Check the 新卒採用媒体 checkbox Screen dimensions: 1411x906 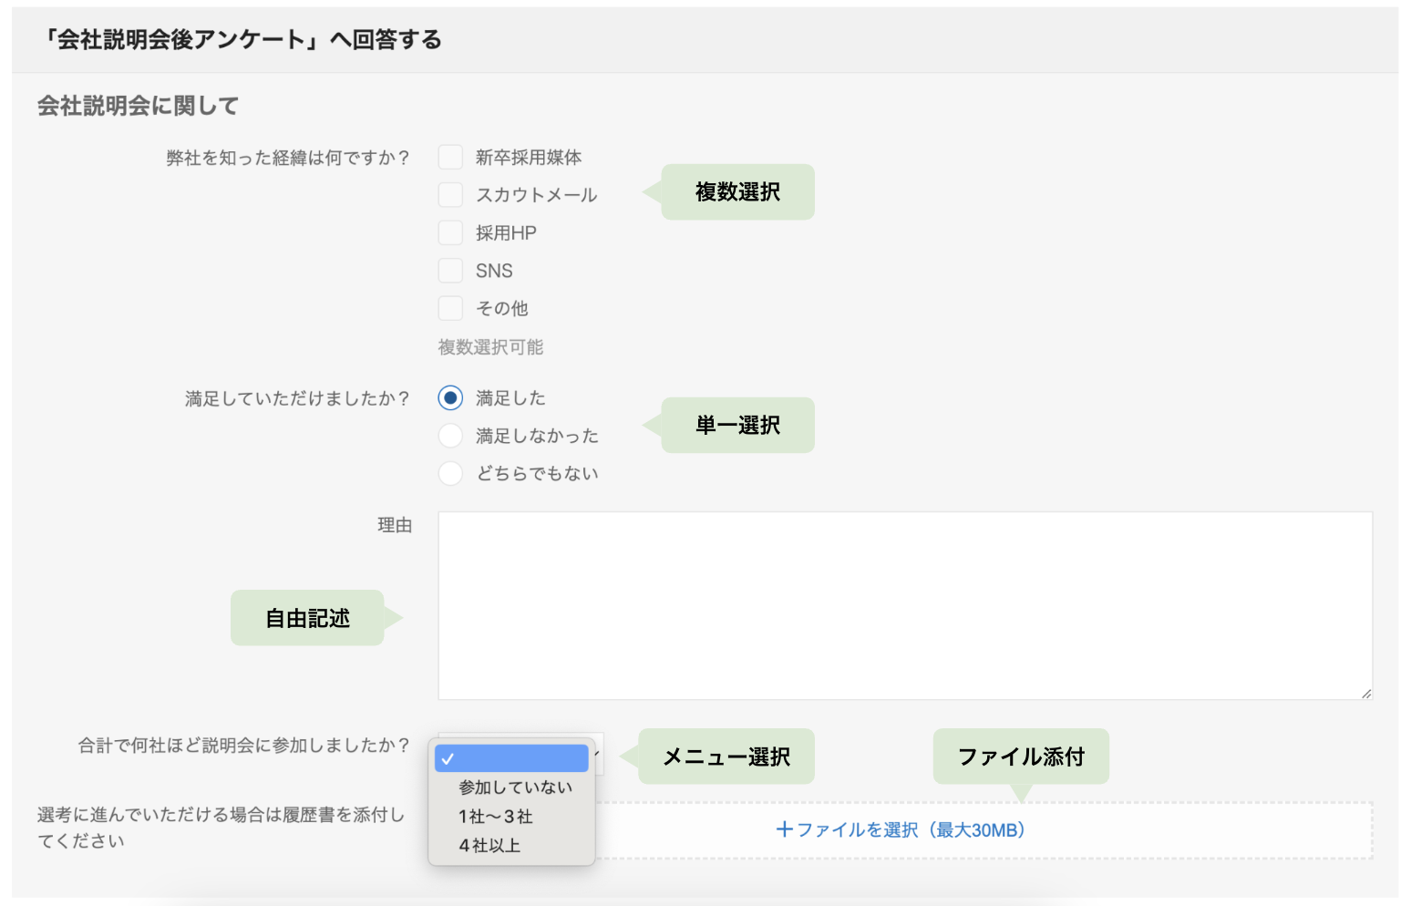(450, 157)
